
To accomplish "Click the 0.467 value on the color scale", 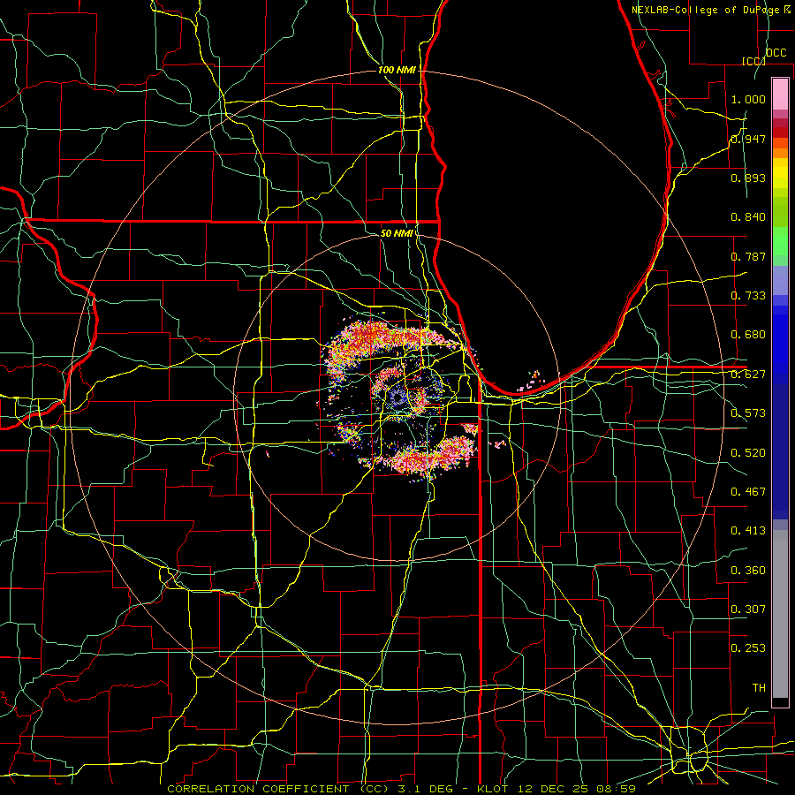I will coord(748,491).
